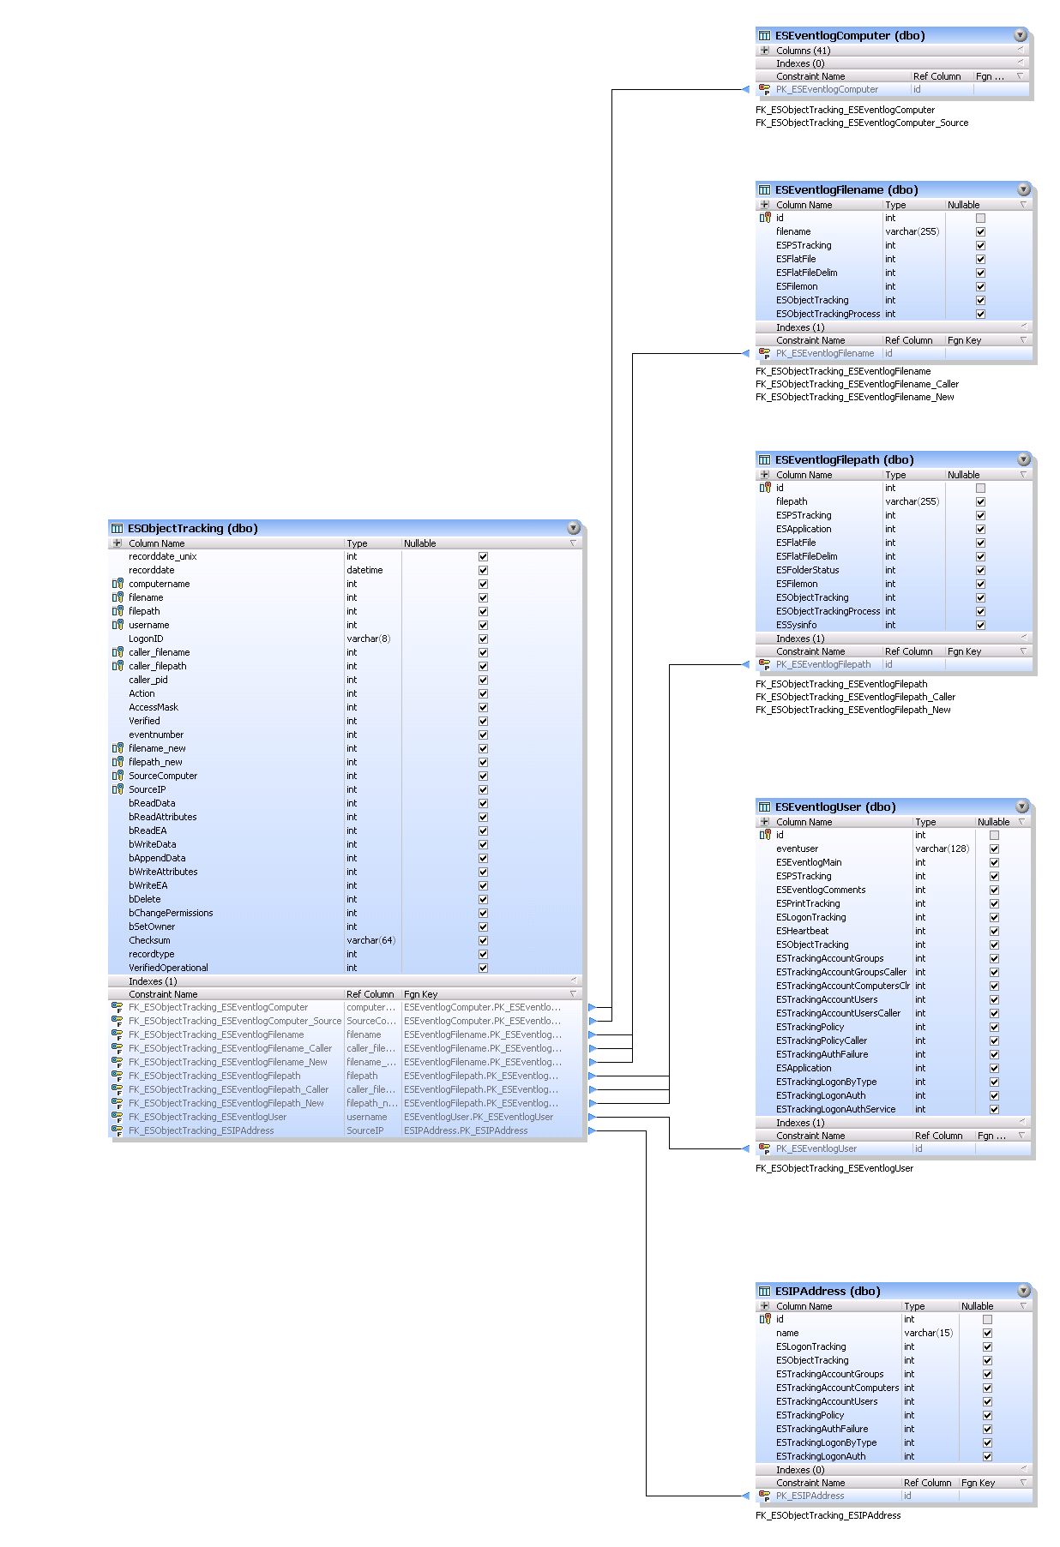
Task: Click the ESIPAddress table icon in title
Action: click(x=764, y=1292)
